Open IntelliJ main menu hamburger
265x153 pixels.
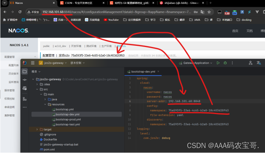(x=33, y=63)
